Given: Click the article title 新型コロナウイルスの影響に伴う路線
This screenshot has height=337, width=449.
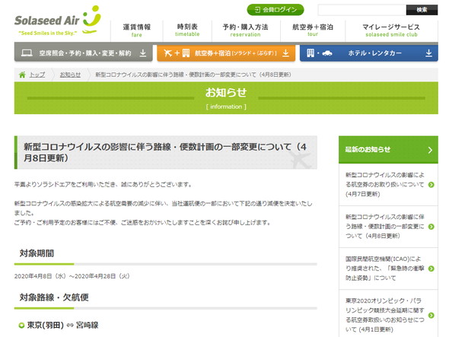Looking at the screenshot, I should pyautogui.click(x=165, y=152).
